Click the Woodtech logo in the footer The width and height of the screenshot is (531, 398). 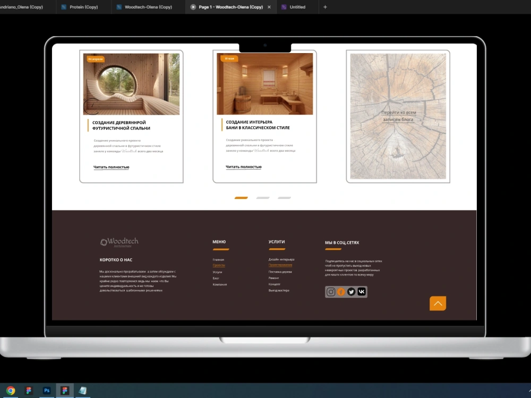pos(119,243)
